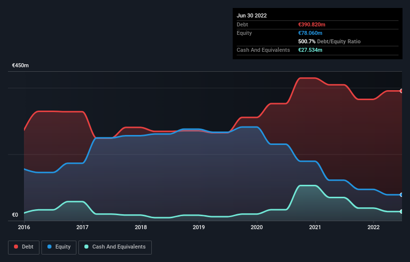The width and height of the screenshot is (410, 262).
Task: Click the 2017 x-axis label
Action: click(x=82, y=227)
